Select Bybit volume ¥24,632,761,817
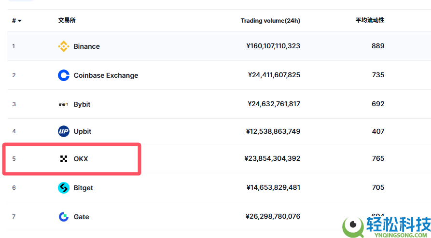Viewport: 431px width, 238px height. (x=274, y=104)
